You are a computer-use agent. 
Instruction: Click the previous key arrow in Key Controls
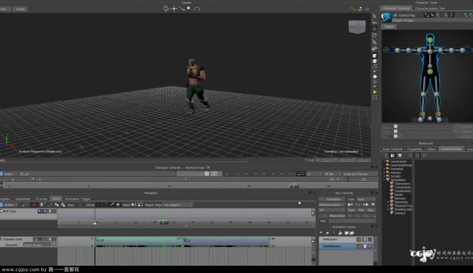pyautogui.click(x=350, y=204)
